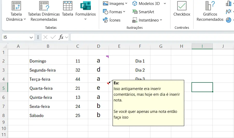Click the formula bar confirm checkmark
The width and height of the screenshot is (234, 138).
pos(53,37)
